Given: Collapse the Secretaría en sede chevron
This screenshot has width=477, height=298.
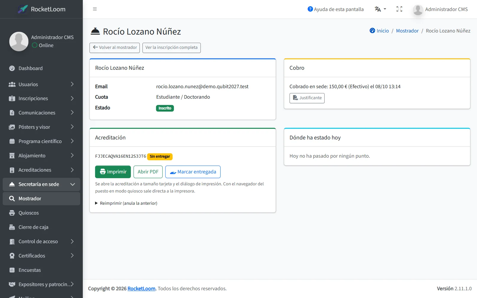Looking at the screenshot, I should [x=72, y=184].
